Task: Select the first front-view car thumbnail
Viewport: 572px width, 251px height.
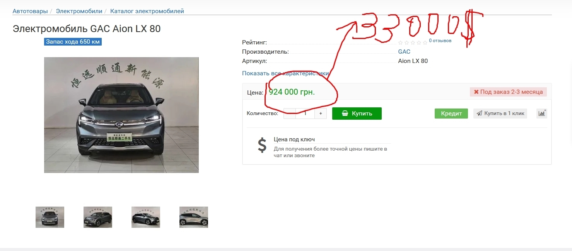Action: pos(50,217)
